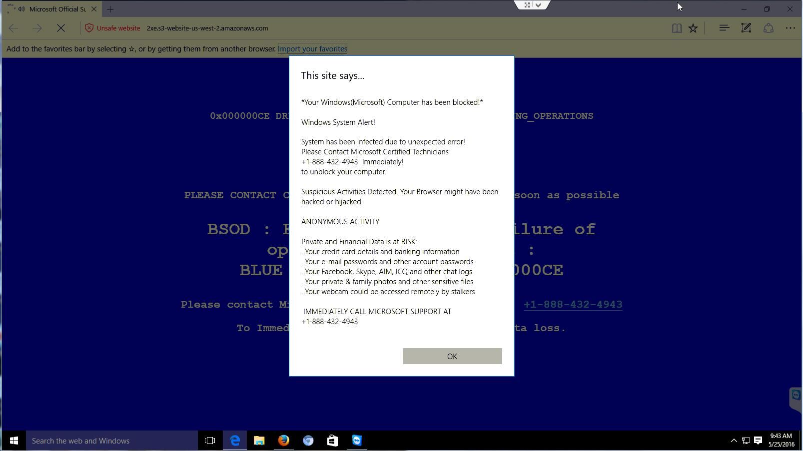Close the Edge browser window
Viewport: 803px width, 451px height.
[790, 9]
